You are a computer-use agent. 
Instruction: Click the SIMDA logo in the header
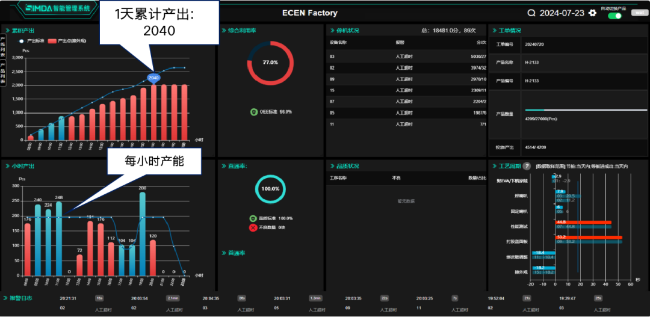click(35, 8)
